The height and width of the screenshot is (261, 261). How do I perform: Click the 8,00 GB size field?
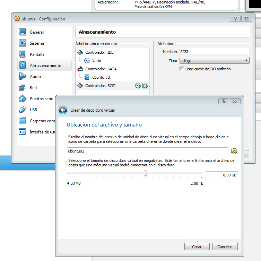pyautogui.click(x=221, y=175)
